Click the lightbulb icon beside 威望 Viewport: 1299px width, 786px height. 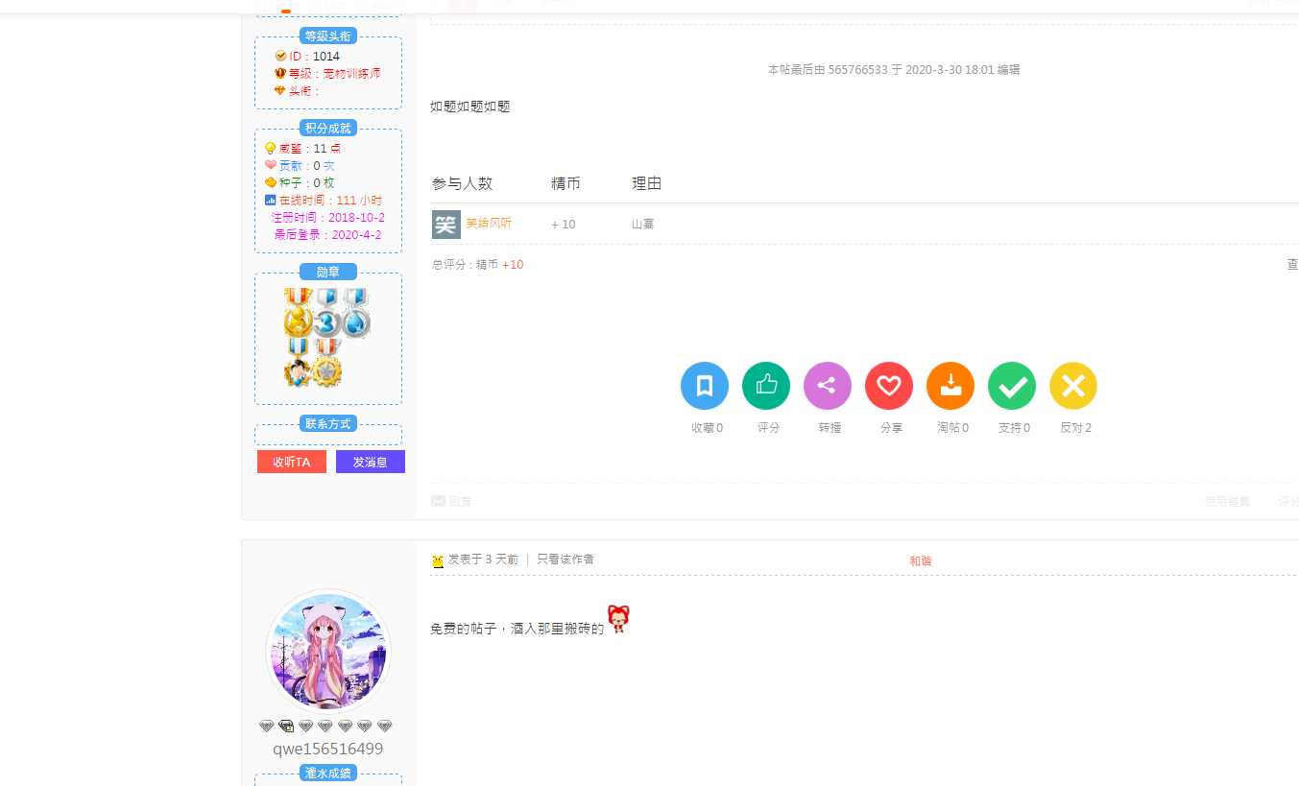click(x=271, y=148)
